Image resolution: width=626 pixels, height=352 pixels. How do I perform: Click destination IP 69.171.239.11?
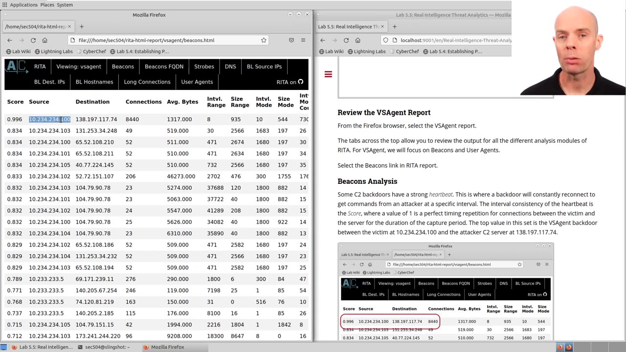[94, 279]
